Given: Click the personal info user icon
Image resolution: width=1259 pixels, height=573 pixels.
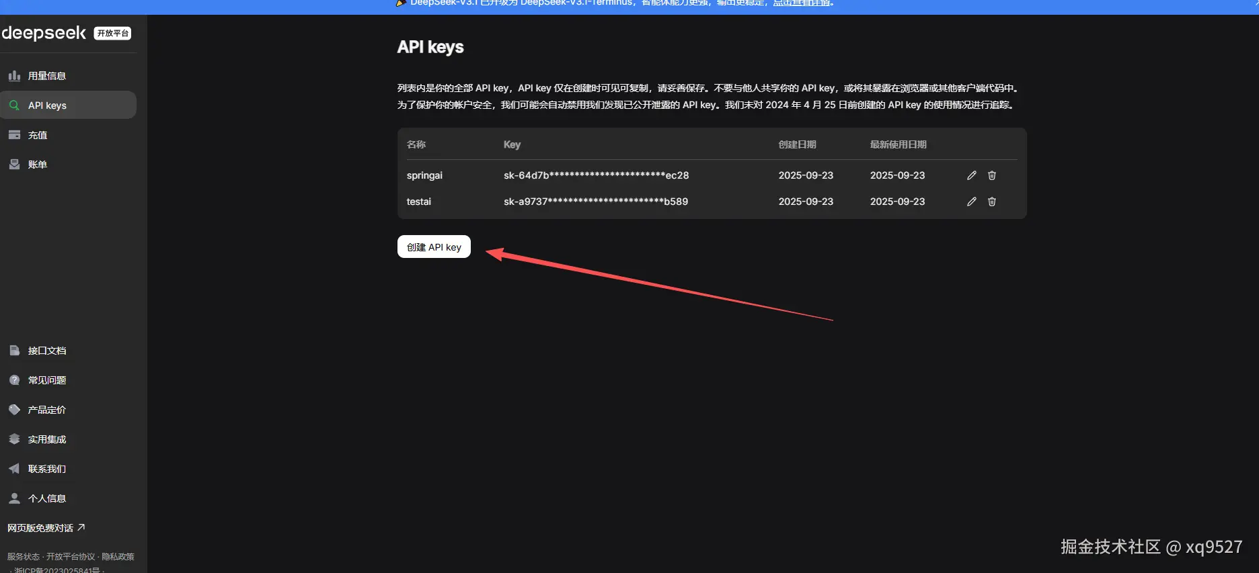Looking at the screenshot, I should click(x=14, y=498).
